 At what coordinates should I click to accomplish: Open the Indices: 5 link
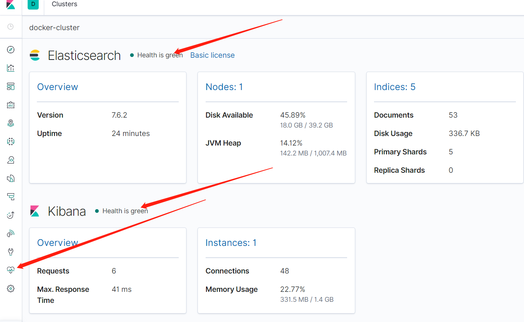(x=395, y=87)
